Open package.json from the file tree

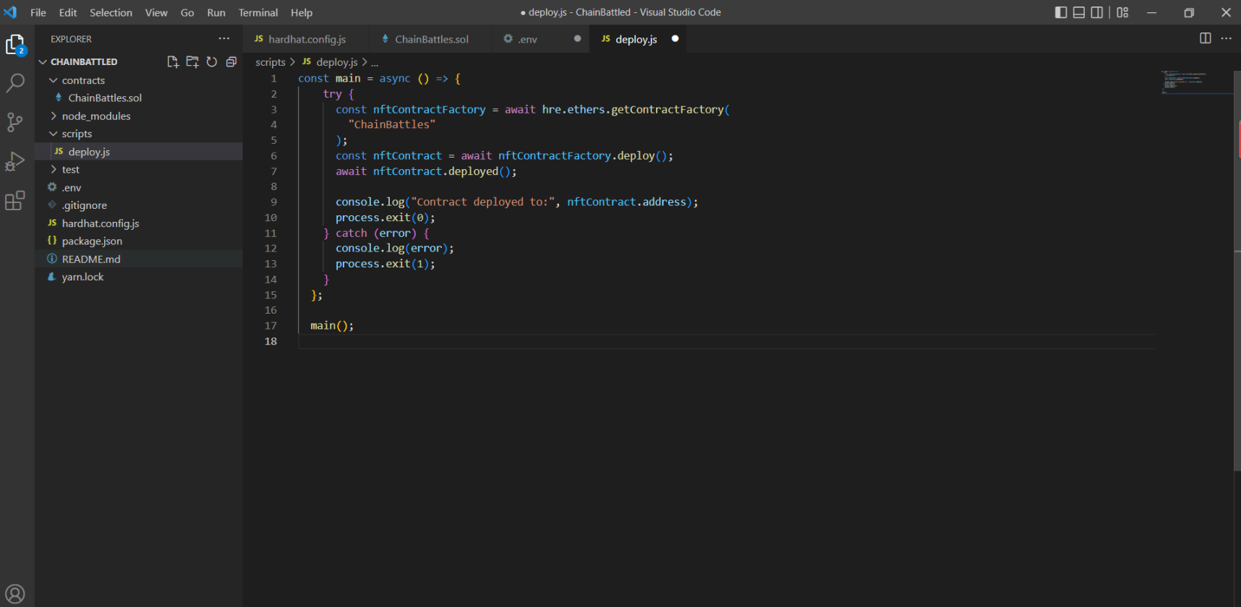coord(92,241)
